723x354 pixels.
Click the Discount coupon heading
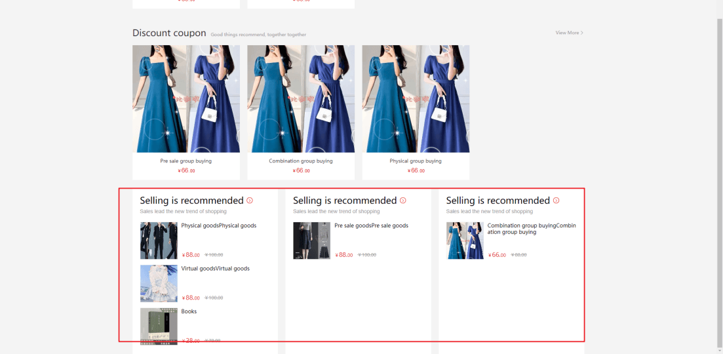tap(169, 33)
